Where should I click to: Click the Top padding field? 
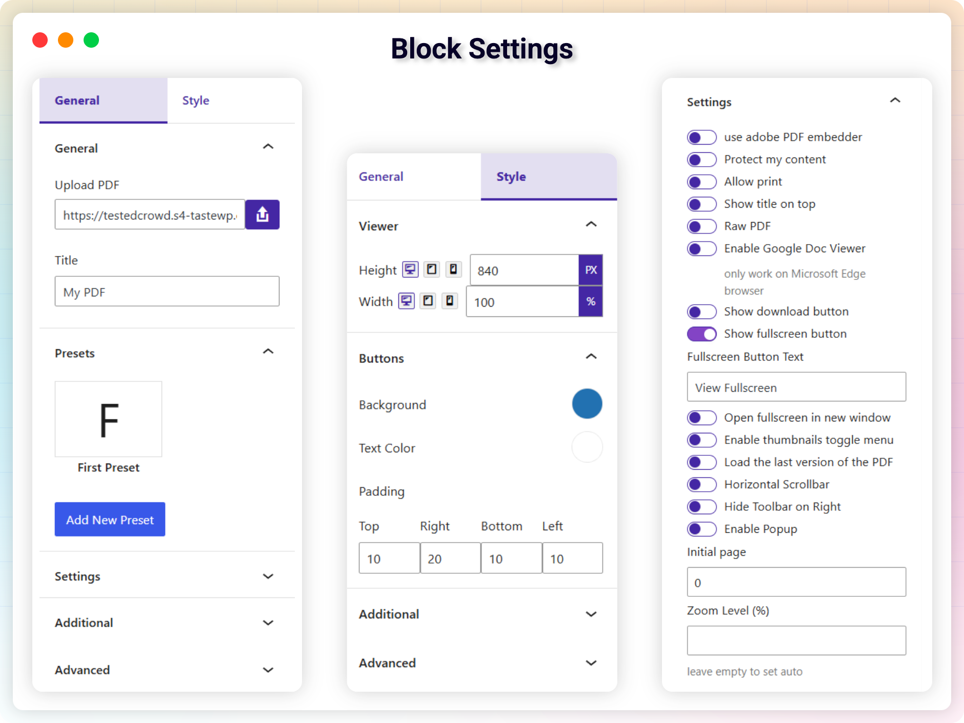click(389, 558)
